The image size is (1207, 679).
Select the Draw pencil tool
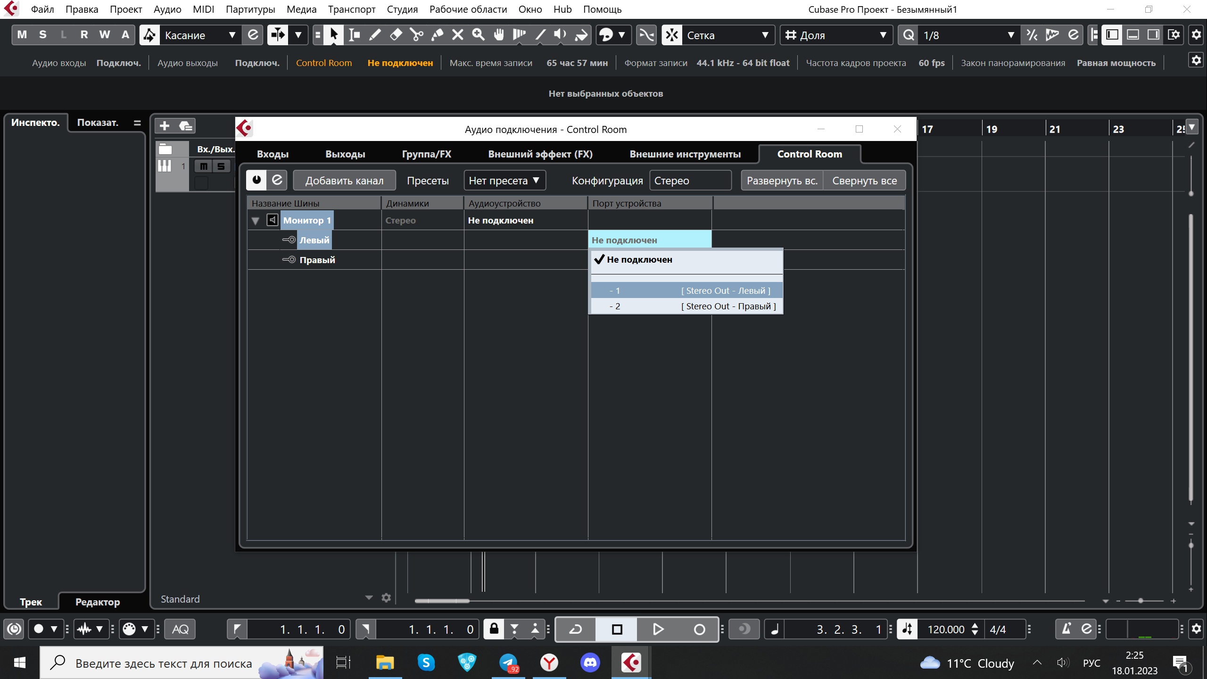[375, 35]
